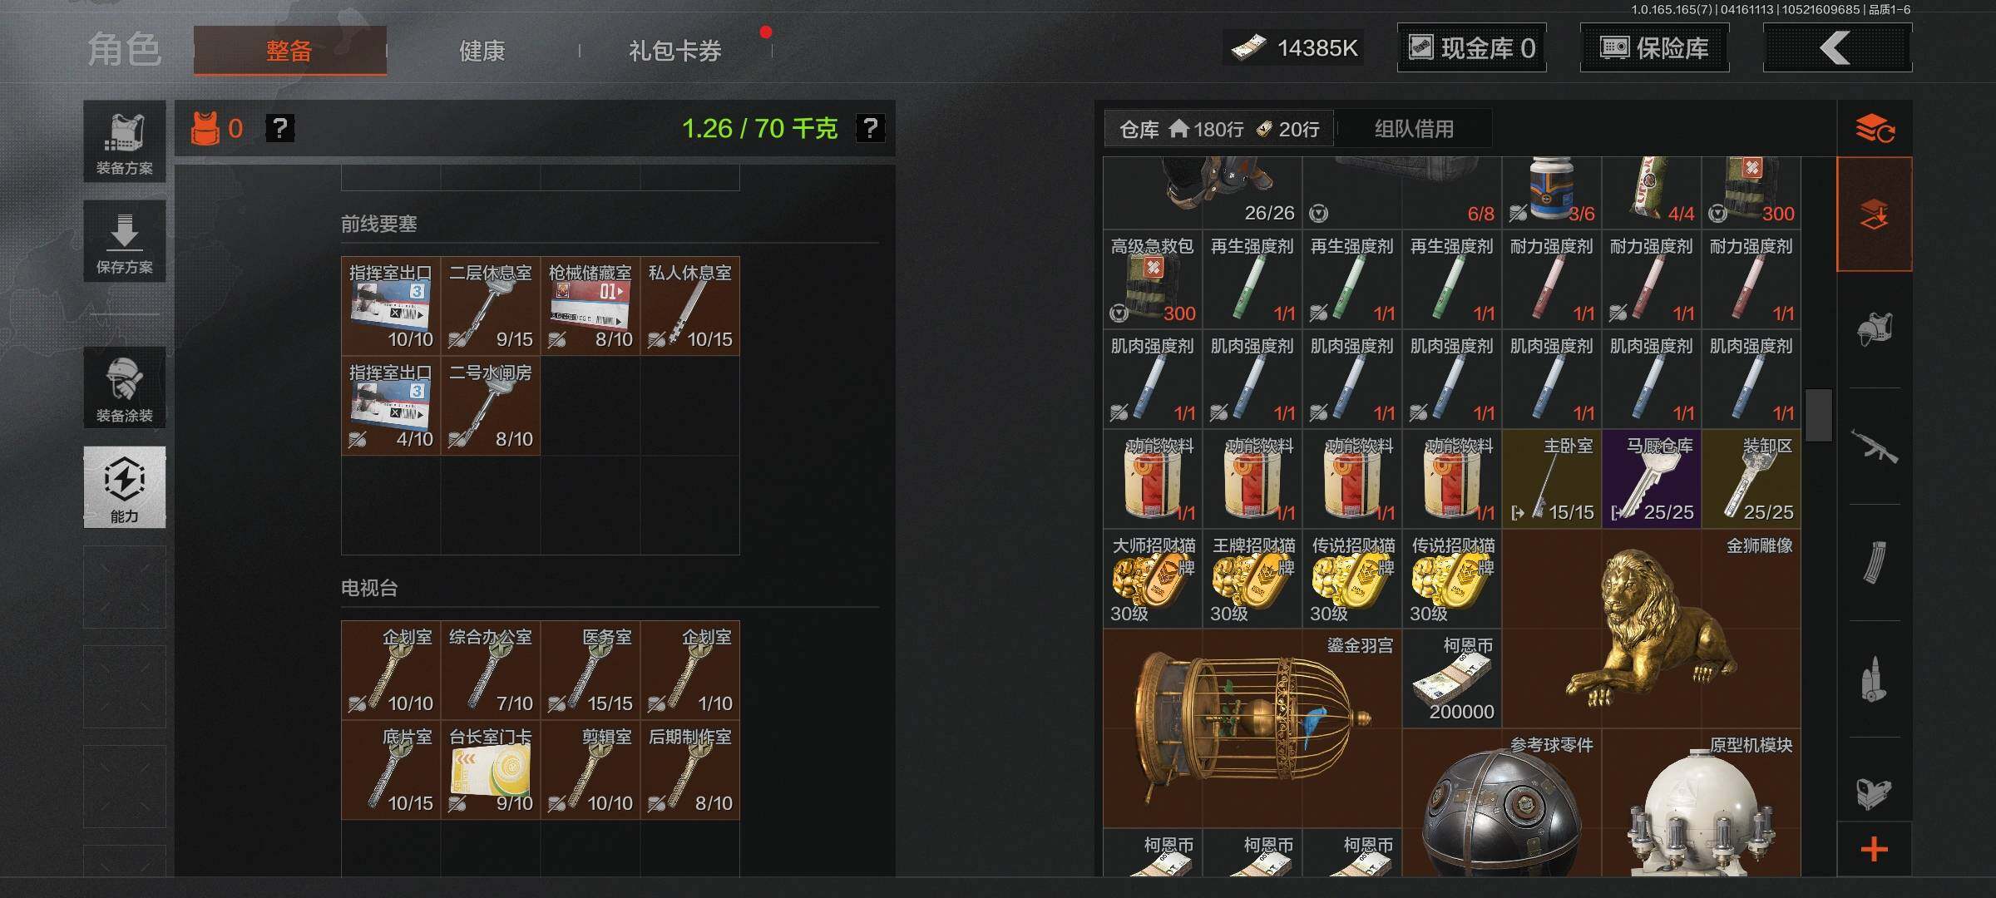This screenshot has height=898, width=1996.
Task: Click the 保存方案 save loadout icon
Action: [124, 240]
